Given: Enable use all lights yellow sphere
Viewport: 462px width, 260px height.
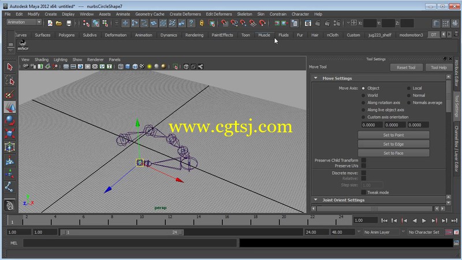Looking at the screenshot, I should (x=150, y=66).
